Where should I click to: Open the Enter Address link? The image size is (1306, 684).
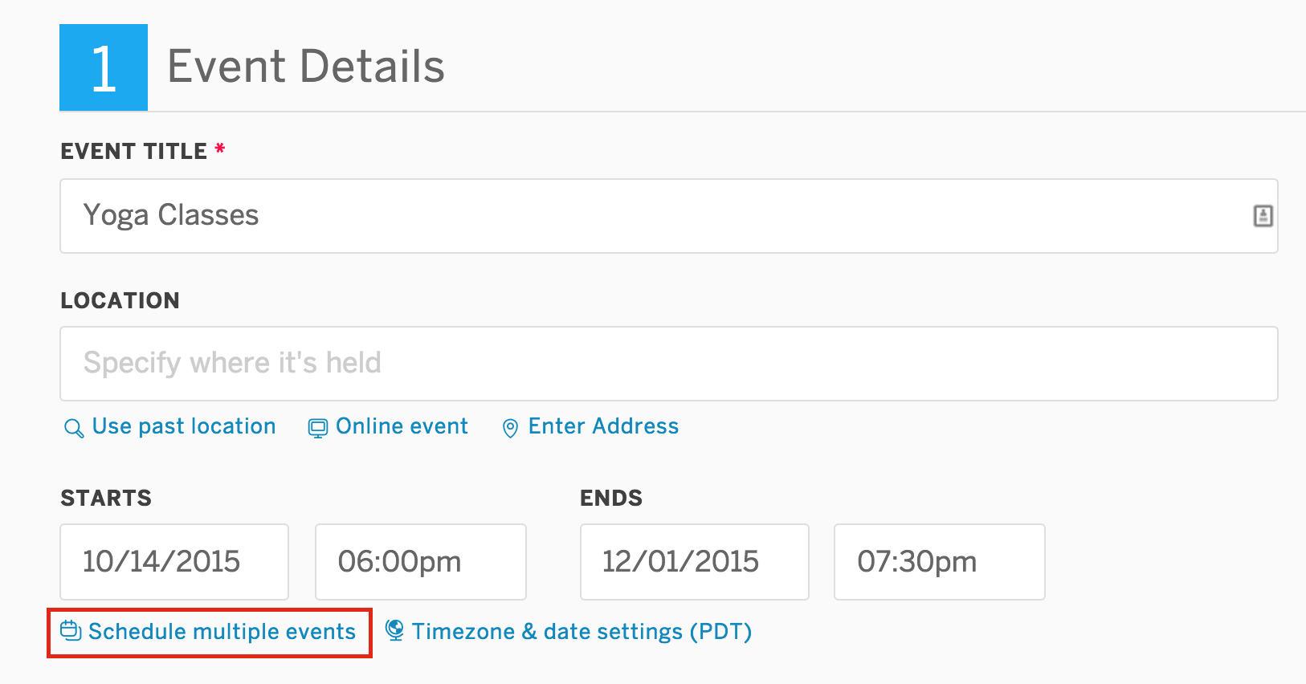click(x=603, y=426)
